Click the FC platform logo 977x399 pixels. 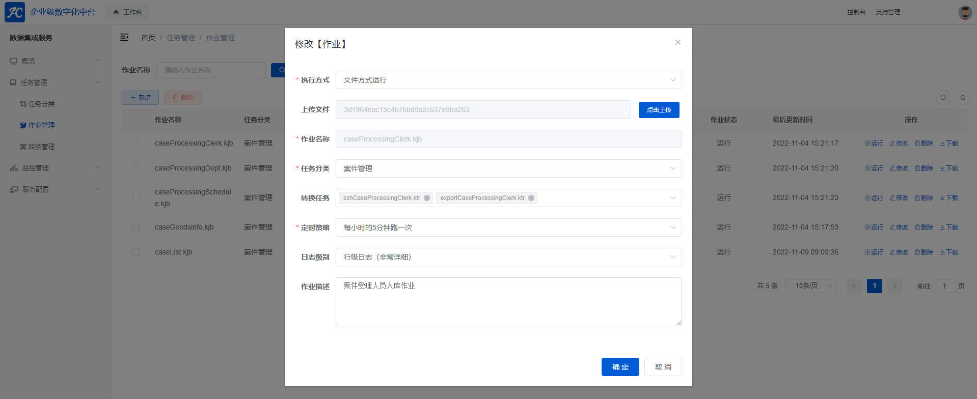pyautogui.click(x=15, y=12)
